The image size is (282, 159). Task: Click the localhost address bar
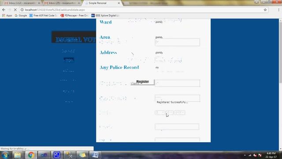144,10
